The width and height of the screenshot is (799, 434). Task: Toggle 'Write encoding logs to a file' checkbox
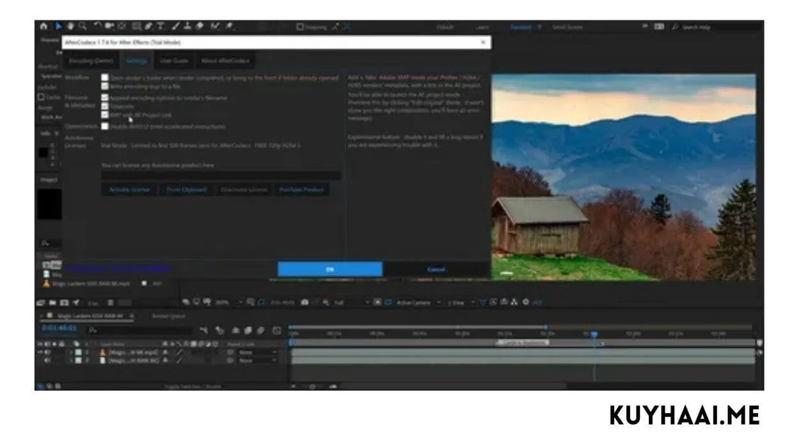click(105, 86)
